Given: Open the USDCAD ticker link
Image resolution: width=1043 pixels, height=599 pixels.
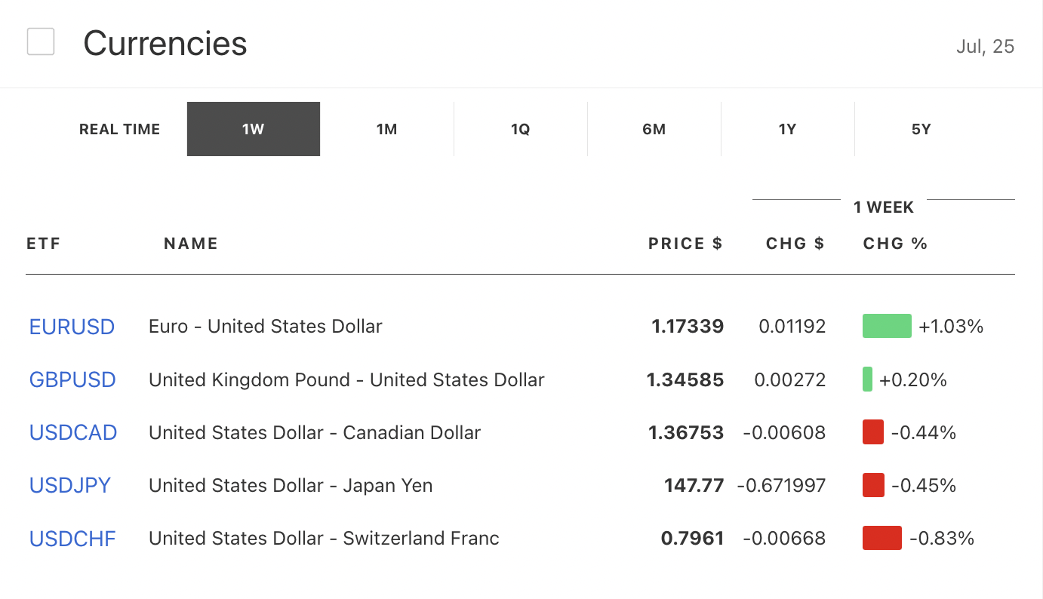Looking at the screenshot, I should click(x=73, y=432).
